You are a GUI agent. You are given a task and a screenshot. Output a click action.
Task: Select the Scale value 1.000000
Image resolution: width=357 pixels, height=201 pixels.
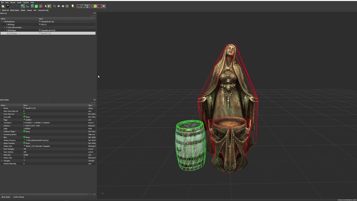[x=27, y=129]
